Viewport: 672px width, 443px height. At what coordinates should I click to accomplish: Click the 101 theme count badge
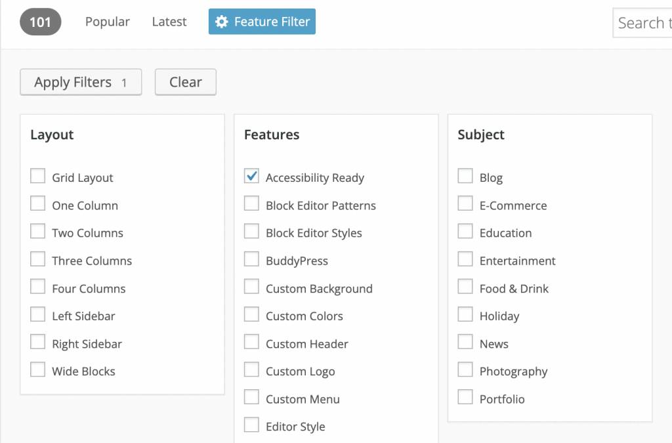40,22
